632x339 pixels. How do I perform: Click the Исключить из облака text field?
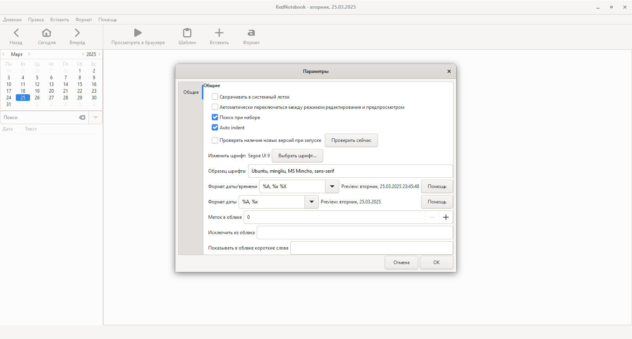(354, 233)
